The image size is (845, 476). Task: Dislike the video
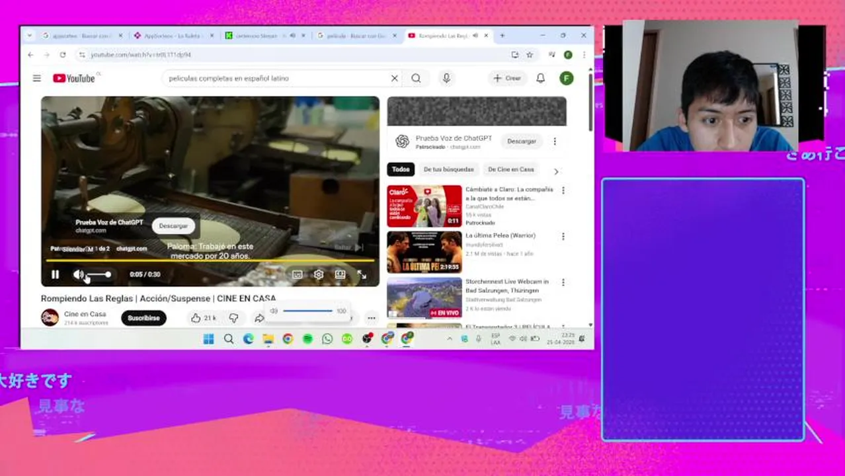(233, 318)
